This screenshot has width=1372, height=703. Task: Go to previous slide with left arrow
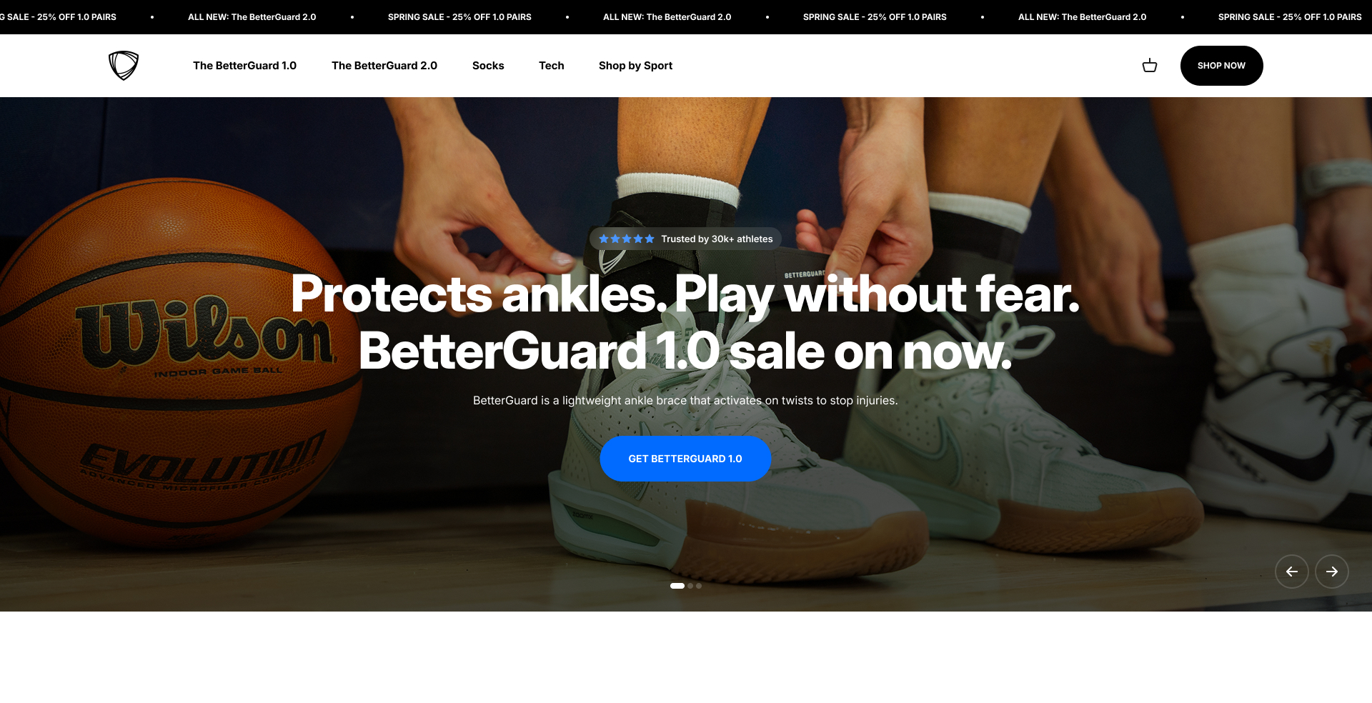[1292, 572]
